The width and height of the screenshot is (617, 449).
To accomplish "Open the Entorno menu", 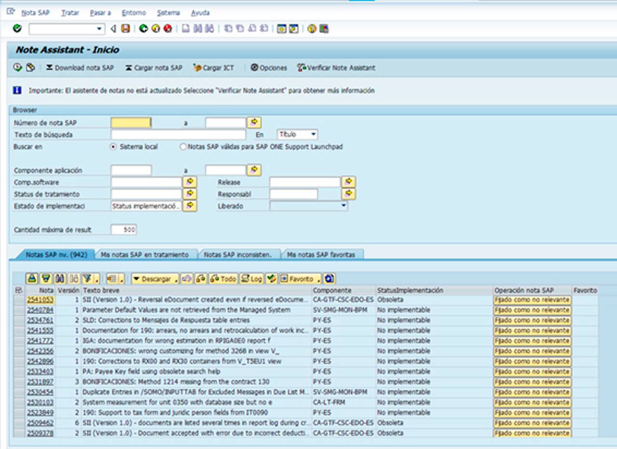I will click(x=134, y=13).
